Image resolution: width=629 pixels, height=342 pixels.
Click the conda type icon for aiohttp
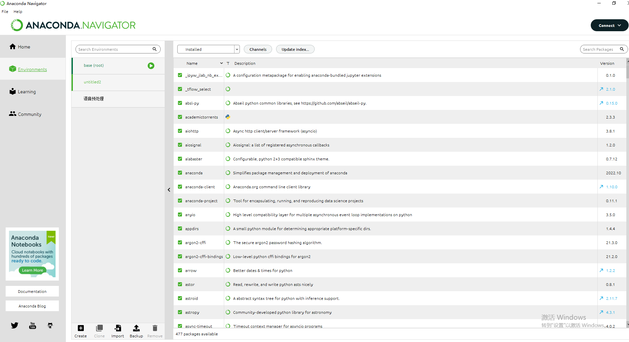click(x=228, y=131)
